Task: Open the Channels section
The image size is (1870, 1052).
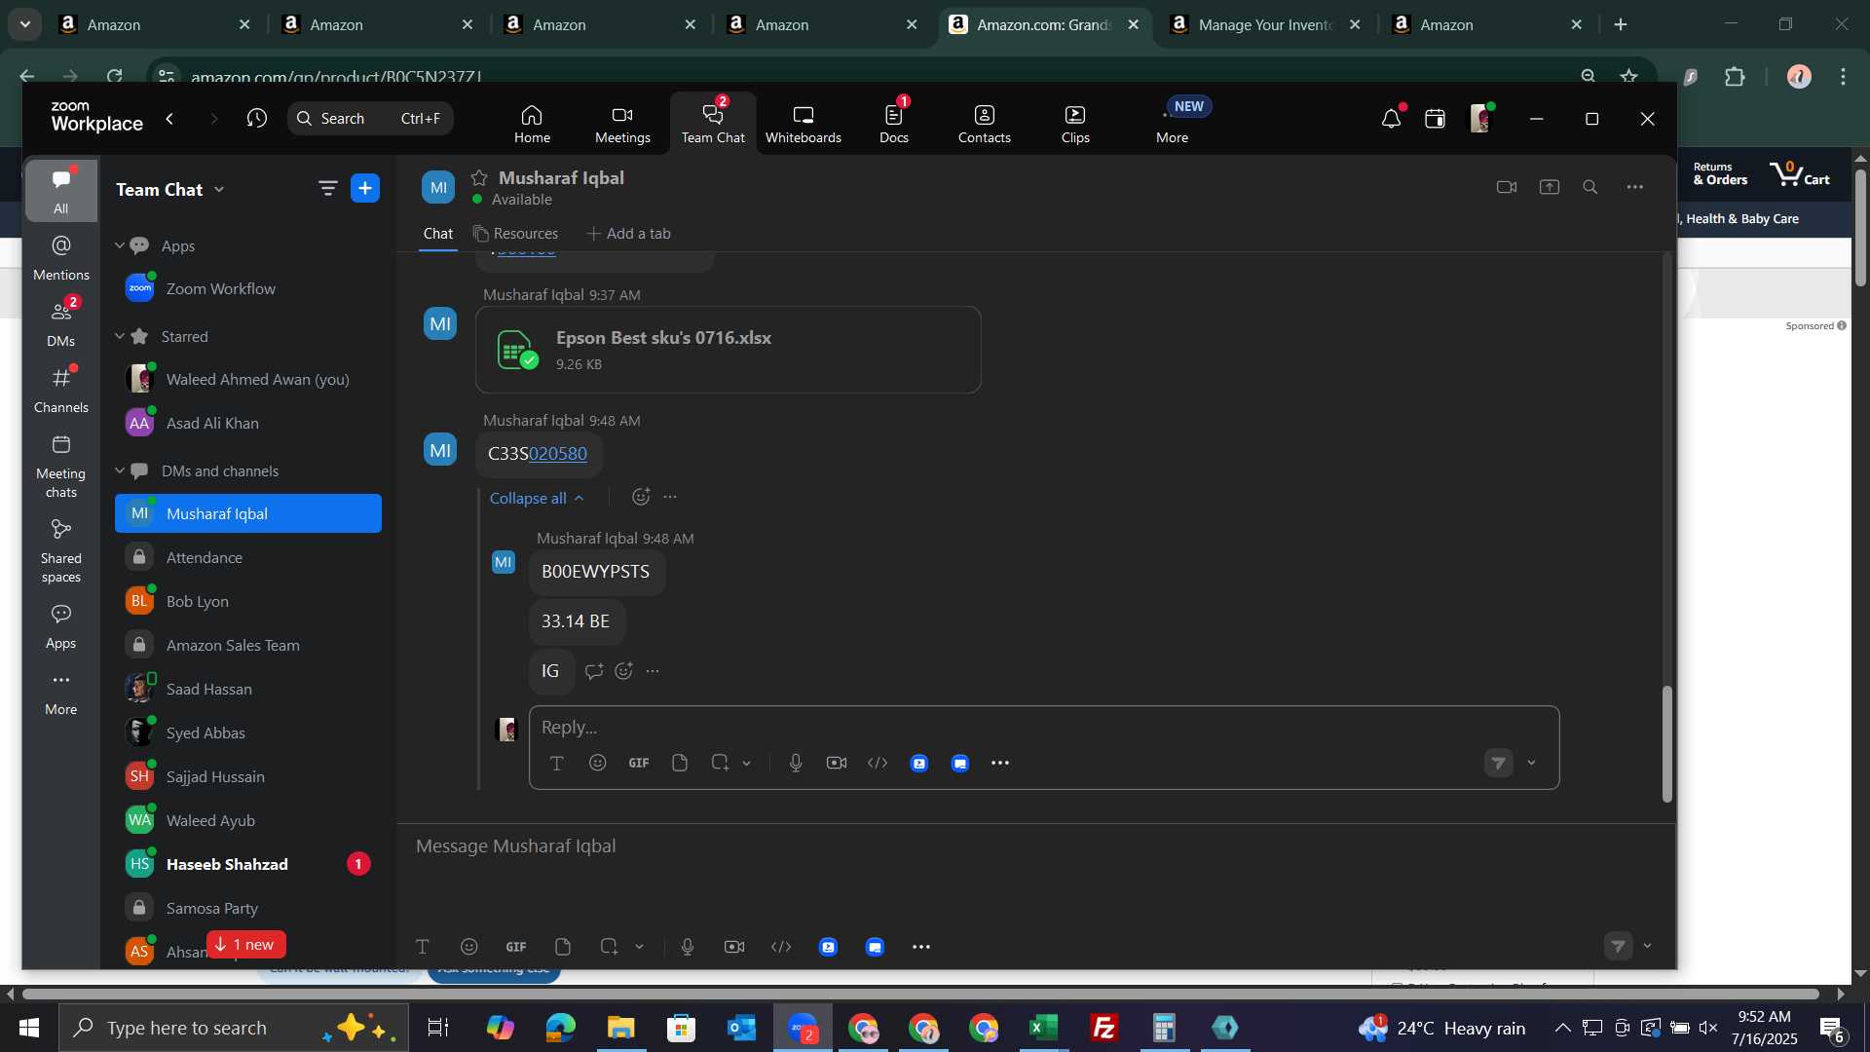Action: [61, 391]
